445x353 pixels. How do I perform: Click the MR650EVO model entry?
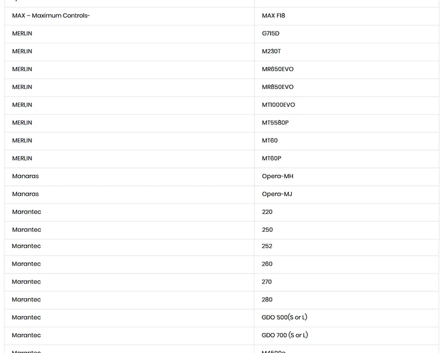click(x=347, y=69)
